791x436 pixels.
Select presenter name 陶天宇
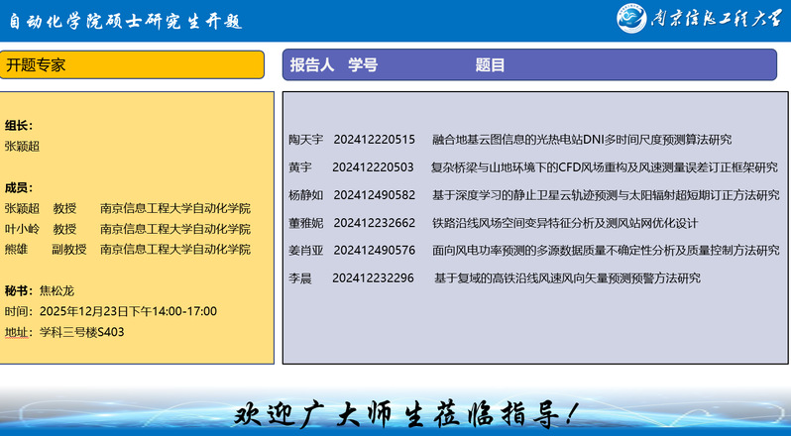point(305,140)
